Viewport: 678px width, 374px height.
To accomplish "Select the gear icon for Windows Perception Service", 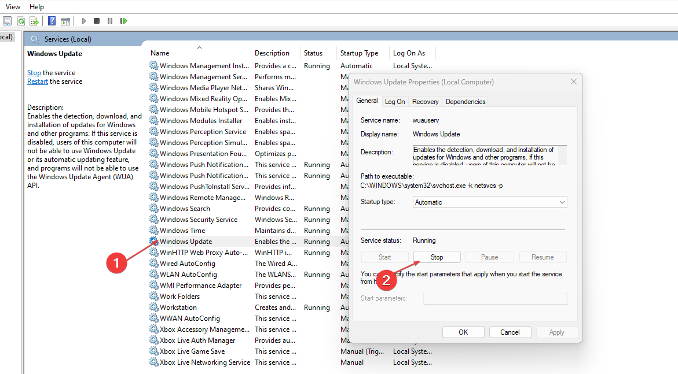I will (x=154, y=132).
